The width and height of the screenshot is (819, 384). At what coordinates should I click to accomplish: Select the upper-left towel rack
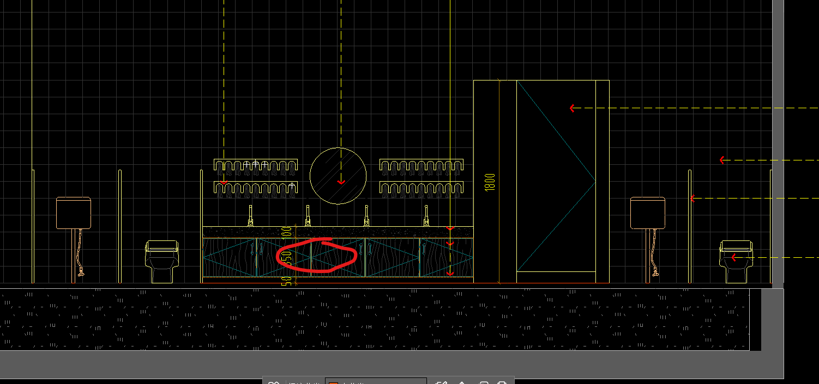click(x=256, y=167)
